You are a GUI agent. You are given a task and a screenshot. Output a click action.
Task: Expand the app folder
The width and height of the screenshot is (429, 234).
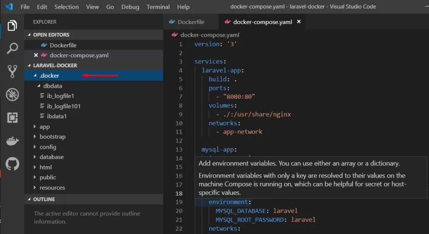(x=34, y=127)
